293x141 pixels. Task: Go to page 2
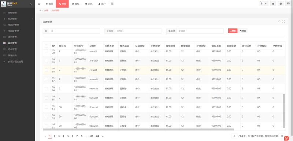[54, 136]
